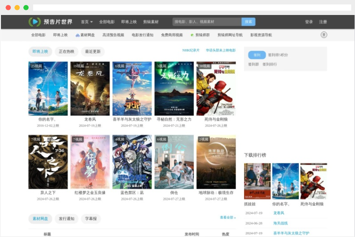The width and height of the screenshot is (355, 237).
Task: Open the 寻秘自然：无形之力 poster
Action: [174, 89]
